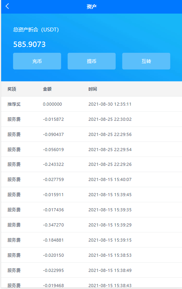This screenshot has height=289, width=182.
Task: Select timestamp 2021-08-25 22:30:02
Action: coord(110,119)
